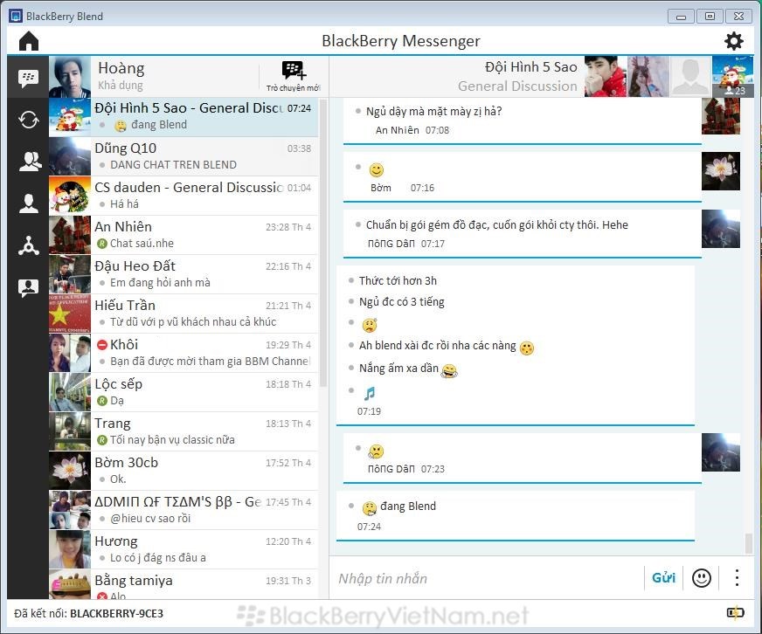Open the three-dot more options menu
The width and height of the screenshot is (762, 634).
coord(737,578)
